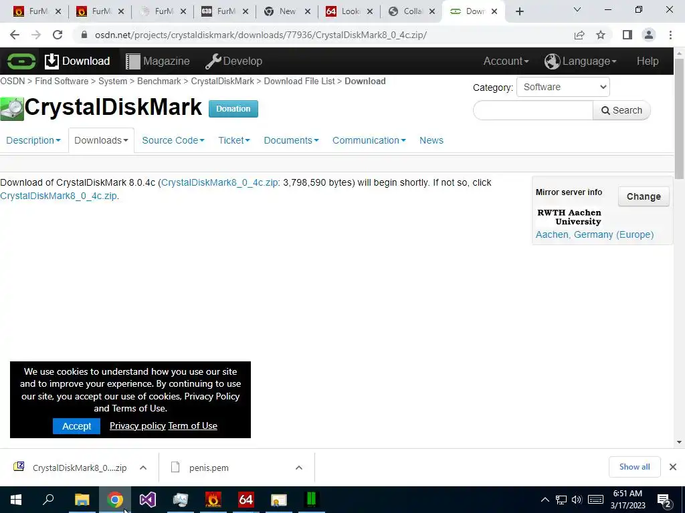Click the address bar URL field

tap(261, 35)
